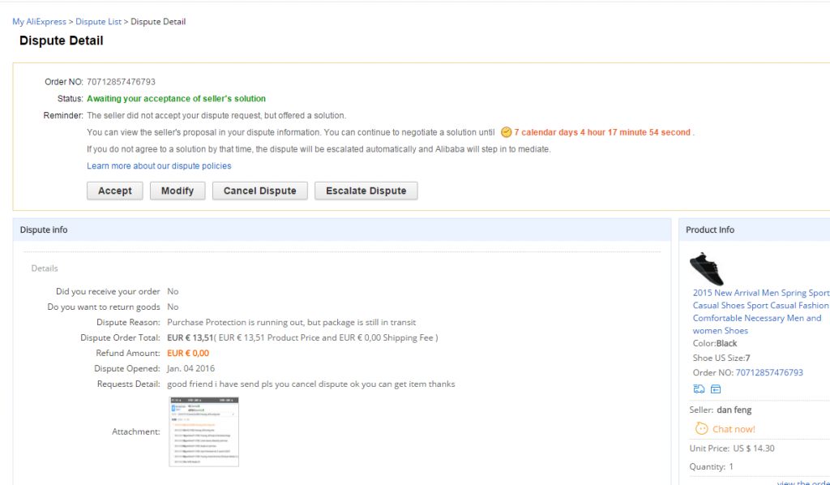Click the Chat now smiley icon

[701, 428]
